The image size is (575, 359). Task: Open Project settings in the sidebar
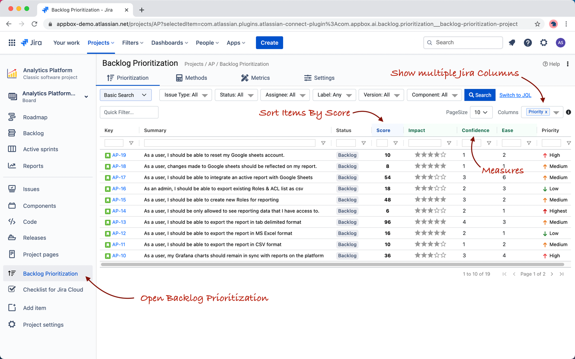coord(43,325)
